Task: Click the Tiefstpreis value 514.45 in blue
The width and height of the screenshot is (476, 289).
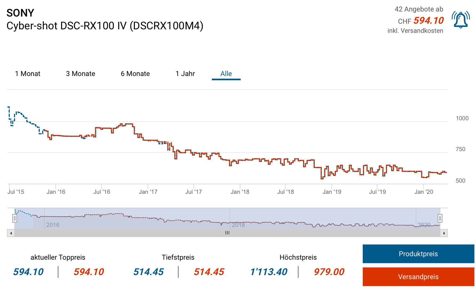Action: click(x=148, y=272)
